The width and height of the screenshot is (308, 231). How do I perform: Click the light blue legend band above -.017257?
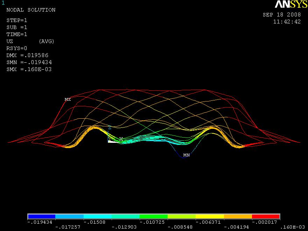tap(70, 216)
